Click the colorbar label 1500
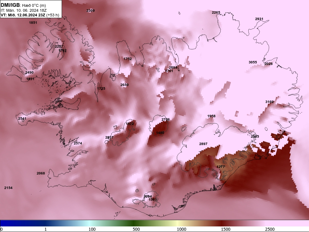Viewport: 309px width, 232px height. tap(226, 230)
